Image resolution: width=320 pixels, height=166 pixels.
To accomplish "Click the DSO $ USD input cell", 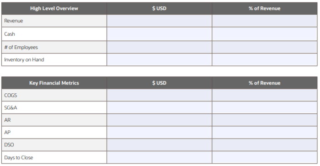I will (x=159, y=145).
